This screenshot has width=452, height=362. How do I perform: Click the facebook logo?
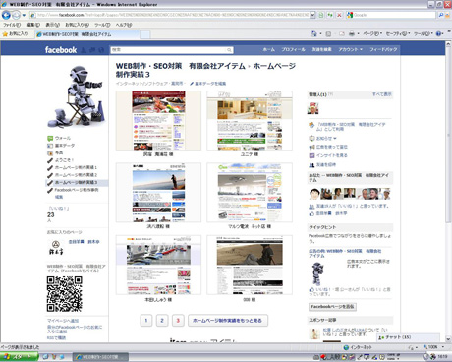(x=61, y=50)
